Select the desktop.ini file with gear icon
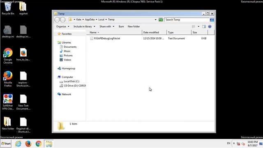263x148 pixels. pyautogui.click(x=8, y=32)
